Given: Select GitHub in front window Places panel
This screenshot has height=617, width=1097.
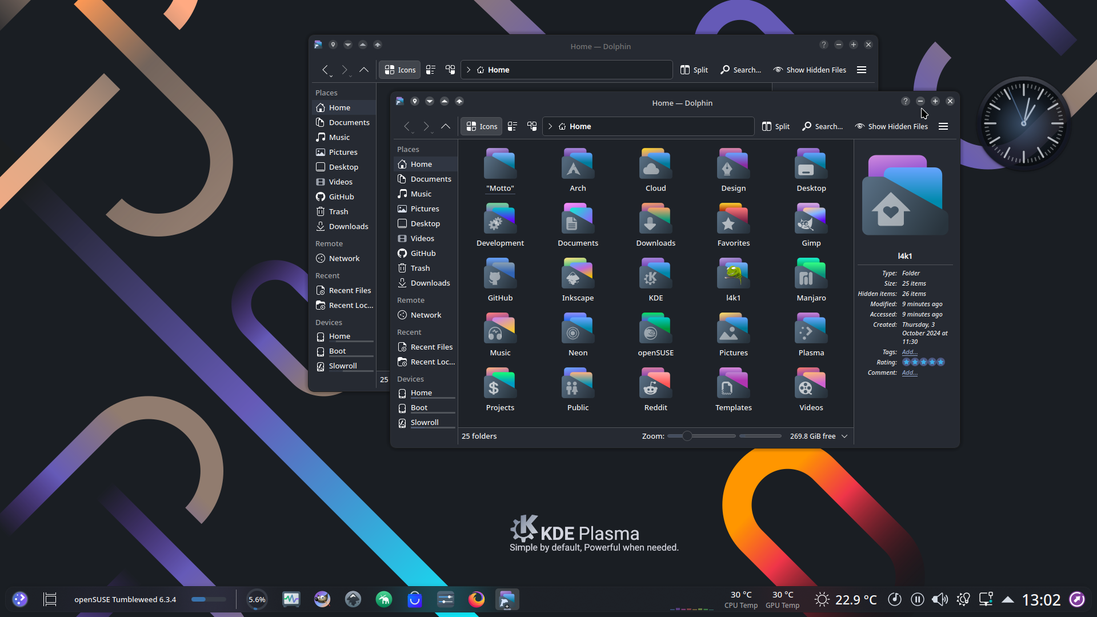Looking at the screenshot, I should click(x=426, y=253).
